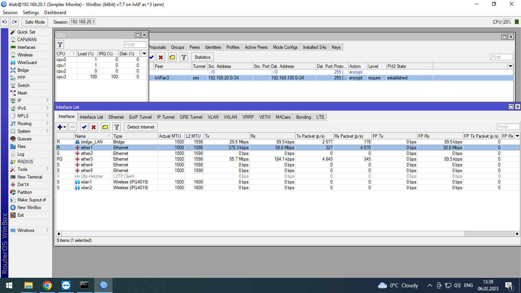
Task: Open Quick Set from the sidebar
Action: click(26, 32)
